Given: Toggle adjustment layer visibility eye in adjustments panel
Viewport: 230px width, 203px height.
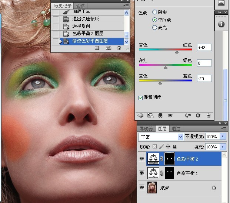Looking at the screenshot, I should (170, 116).
